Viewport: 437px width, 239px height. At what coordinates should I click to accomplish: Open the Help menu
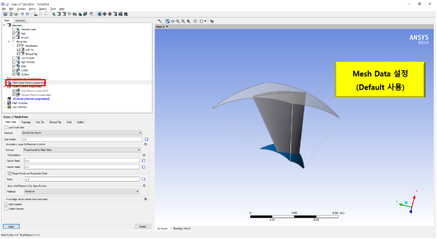62,9
